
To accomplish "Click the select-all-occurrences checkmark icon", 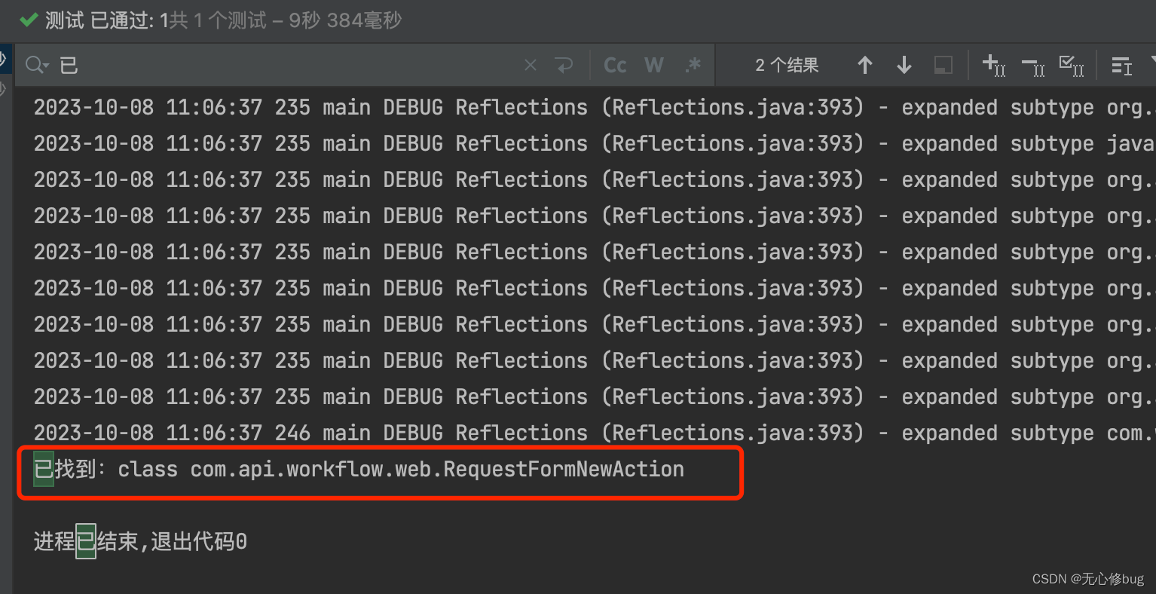I will pos(1072,66).
